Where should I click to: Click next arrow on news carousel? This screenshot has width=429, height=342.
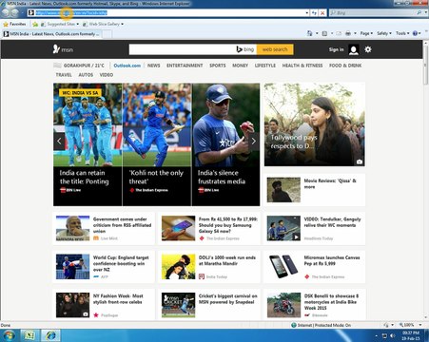[x=254, y=142]
